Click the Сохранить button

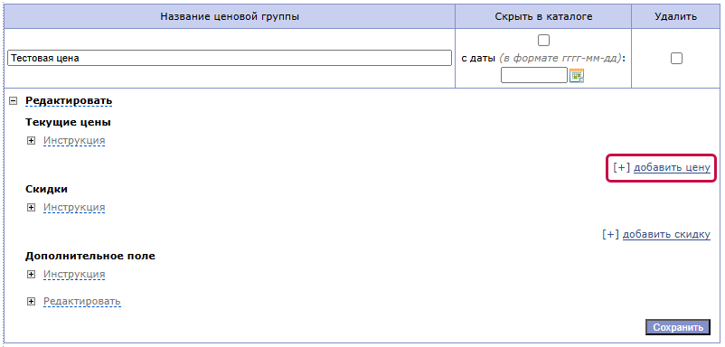pyautogui.click(x=677, y=327)
